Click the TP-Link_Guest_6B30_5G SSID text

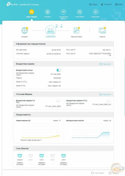click(x=102, y=104)
